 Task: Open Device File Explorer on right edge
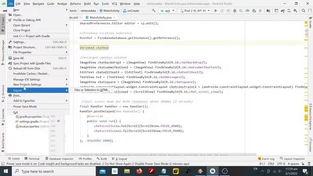(311, 116)
